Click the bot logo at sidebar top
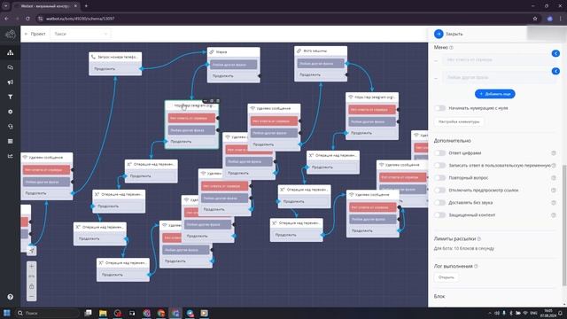 10,34
